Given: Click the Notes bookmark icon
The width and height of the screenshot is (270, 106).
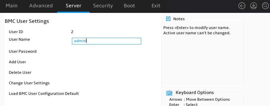Looking at the screenshot, I should [x=168, y=19].
